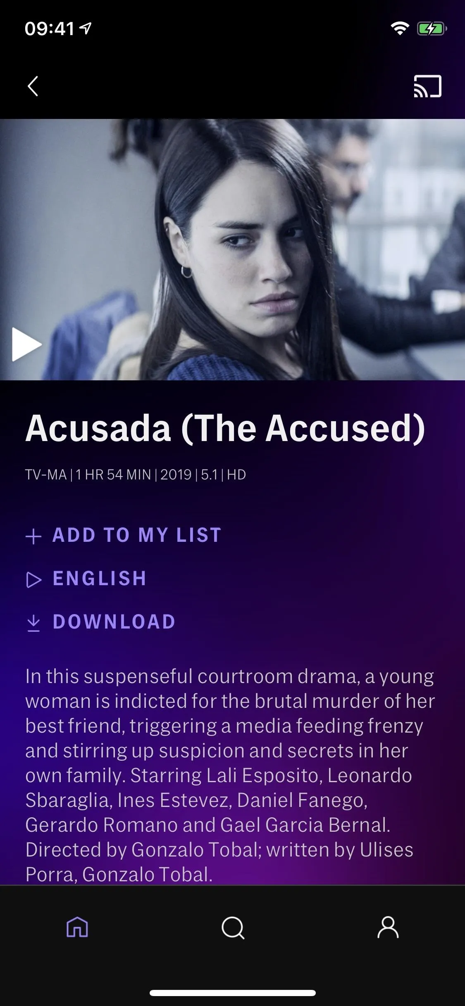Open the Profile person tab
Image resolution: width=465 pixels, height=1006 pixels.
tap(388, 928)
